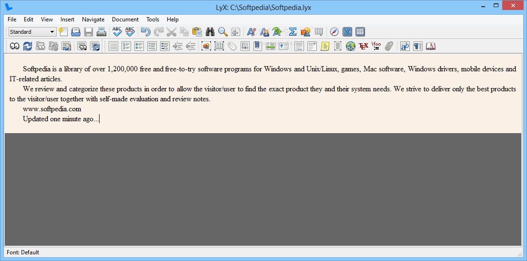Screen dimensions: 527x261
Task: Open the View other formats dropdown
Action: (x=82, y=46)
